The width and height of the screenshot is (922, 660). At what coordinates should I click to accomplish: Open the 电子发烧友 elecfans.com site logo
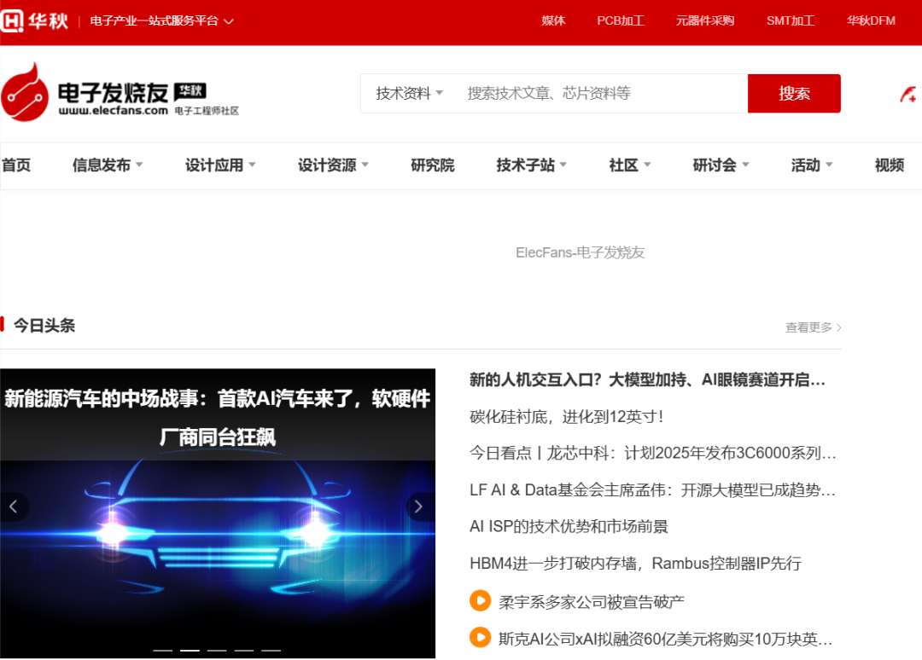click(x=120, y=93)
